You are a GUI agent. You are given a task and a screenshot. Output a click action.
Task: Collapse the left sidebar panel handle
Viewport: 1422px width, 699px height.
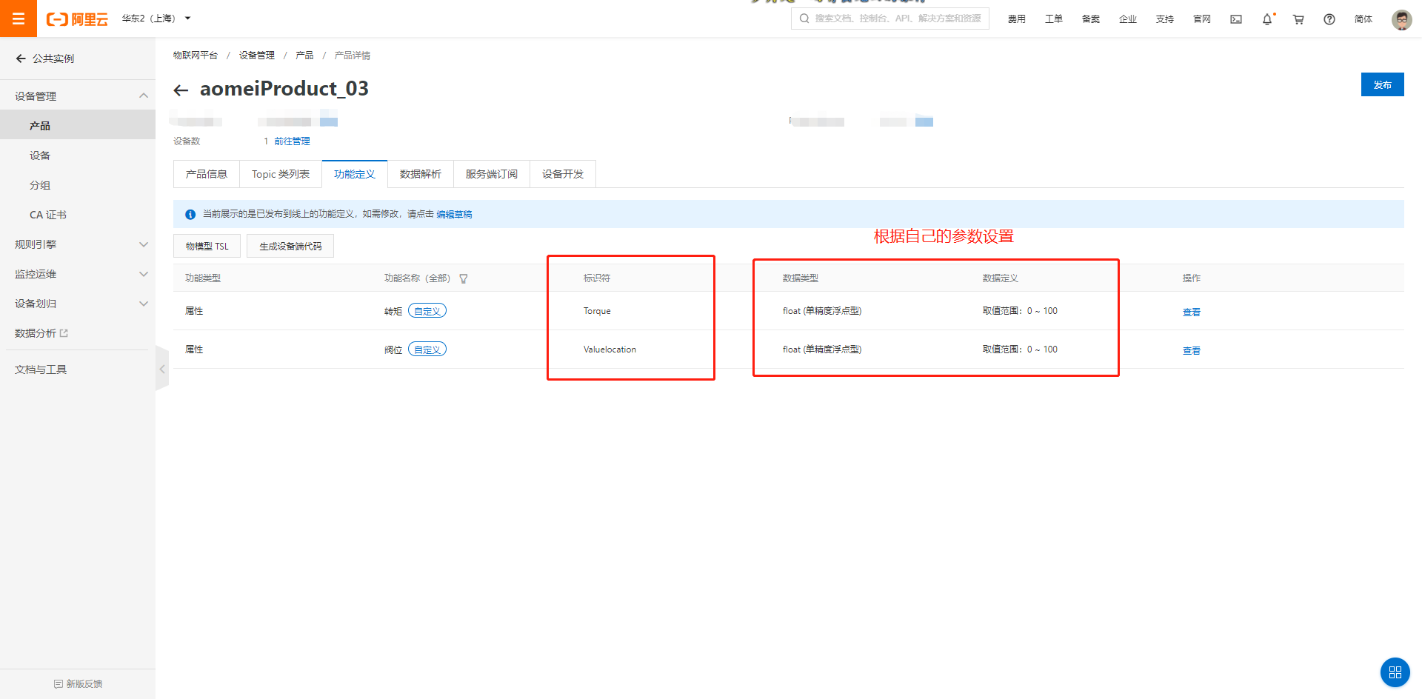tap(162, 368)
